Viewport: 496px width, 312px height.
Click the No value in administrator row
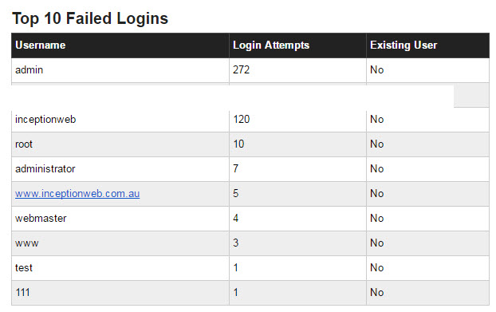[376, 169]
